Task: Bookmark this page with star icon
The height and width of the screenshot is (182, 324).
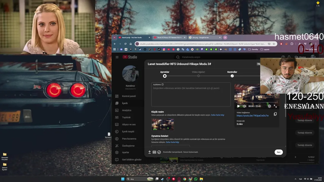Action: pos(274,44)
